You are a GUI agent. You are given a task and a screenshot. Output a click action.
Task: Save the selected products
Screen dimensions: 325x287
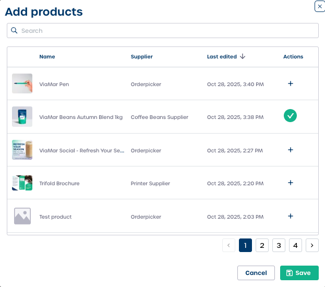299,273
